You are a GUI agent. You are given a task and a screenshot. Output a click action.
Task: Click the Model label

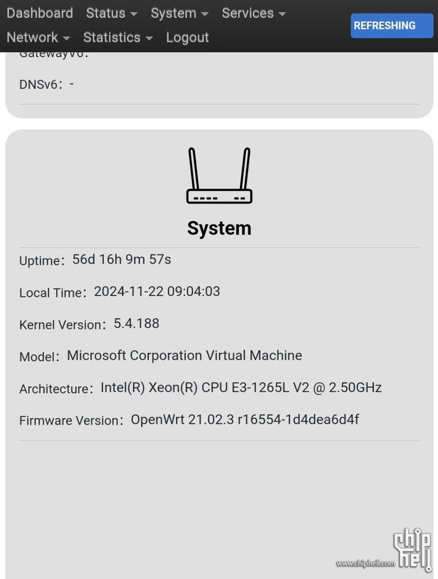click(39, 357)
